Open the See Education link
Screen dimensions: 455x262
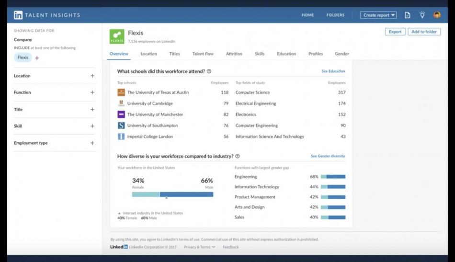(x=333, y=71)
